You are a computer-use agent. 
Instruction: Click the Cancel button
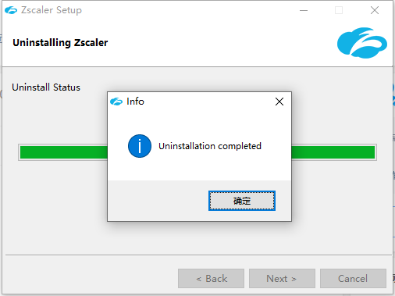coord(353,279)
